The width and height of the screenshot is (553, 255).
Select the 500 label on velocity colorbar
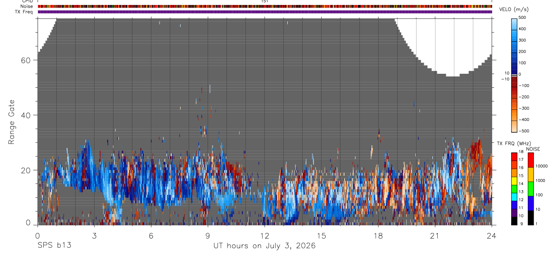[523, 18]
